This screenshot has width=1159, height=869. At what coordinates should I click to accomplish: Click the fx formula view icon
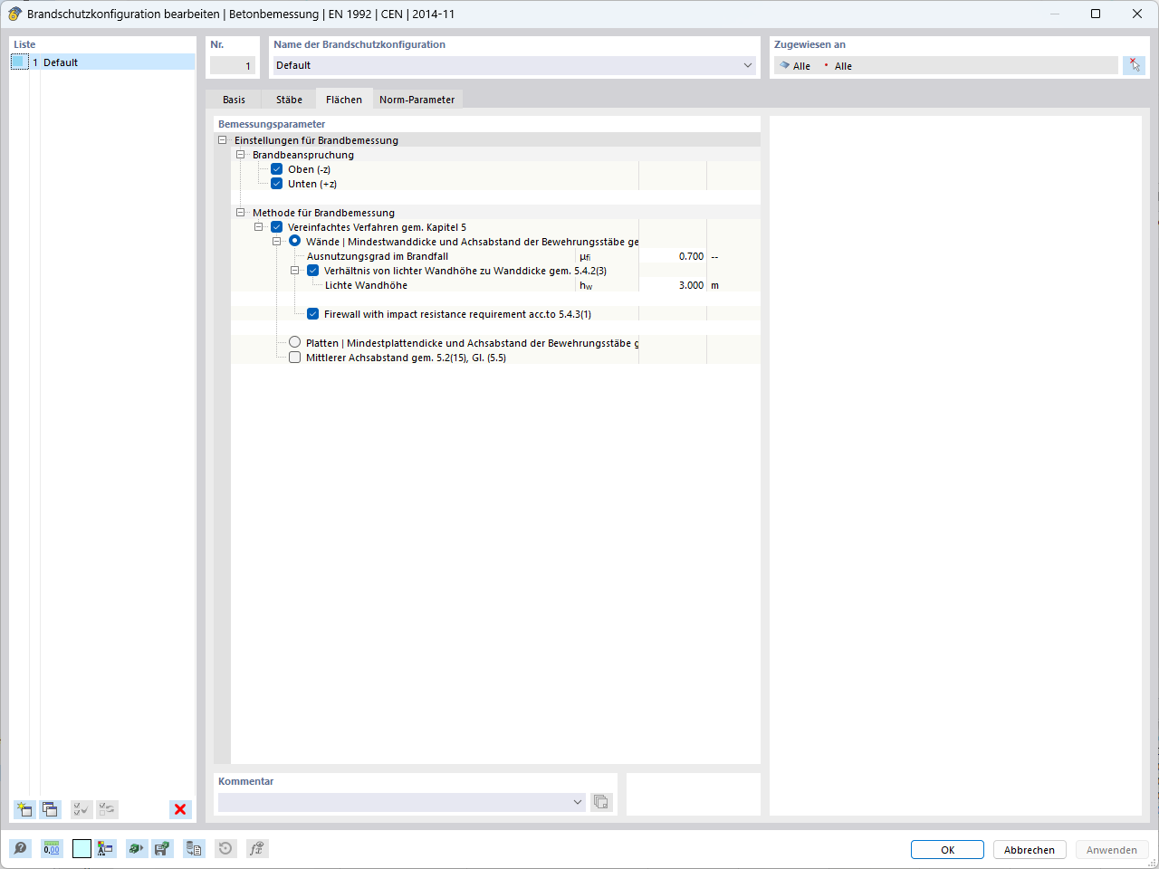257,848
